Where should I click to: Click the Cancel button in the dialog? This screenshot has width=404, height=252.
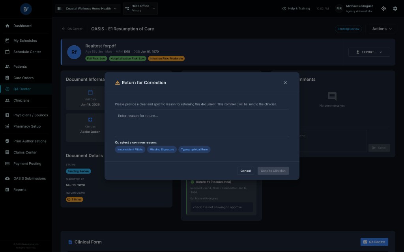click(x=245, y=171)
